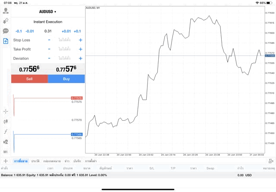Open the accounts profile icon
This screenshot has width=276, height=192.
point(6,11)
